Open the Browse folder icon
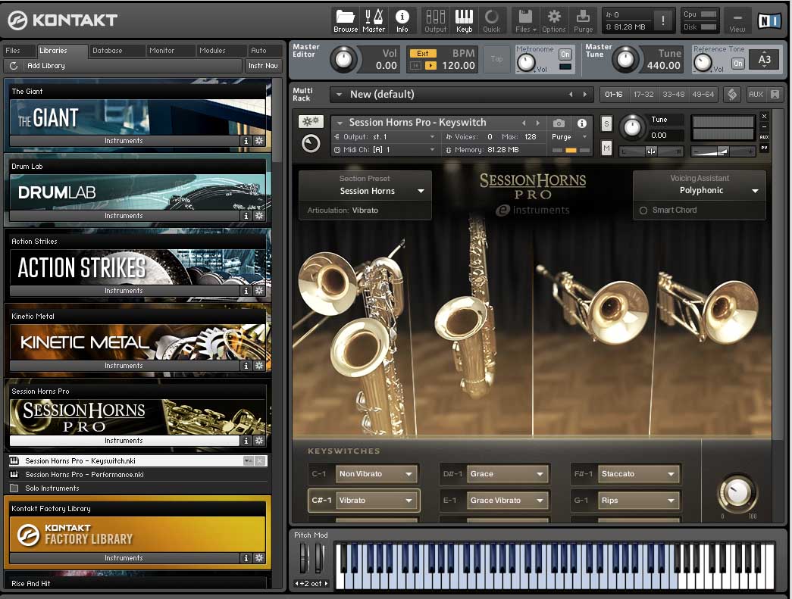This screenshot has width=792, height=599. click(x=346, y=20)
